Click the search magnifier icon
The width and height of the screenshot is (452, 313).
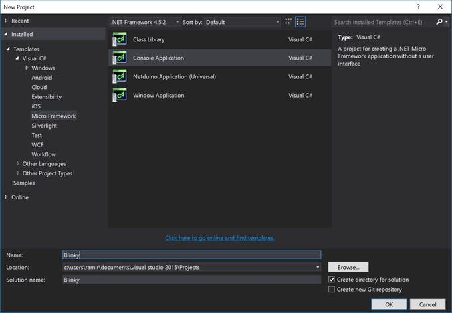pyautogui.click(x=439, y=22)
